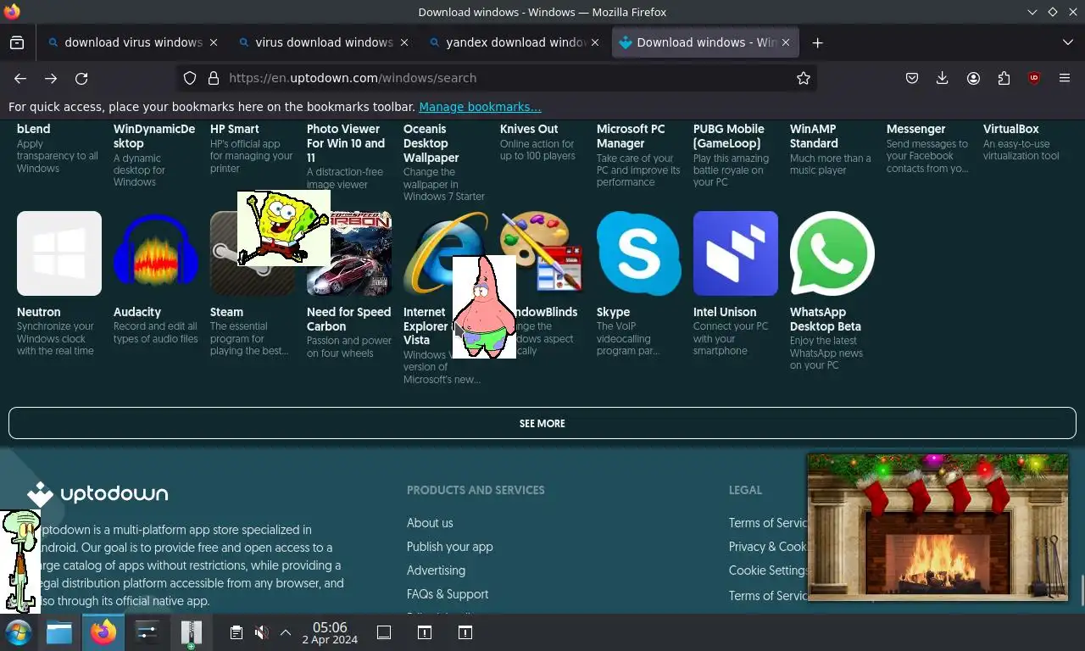1085x651 pixels.
Task: Show the Firefox downloads panel
Action: click(943, 78)
